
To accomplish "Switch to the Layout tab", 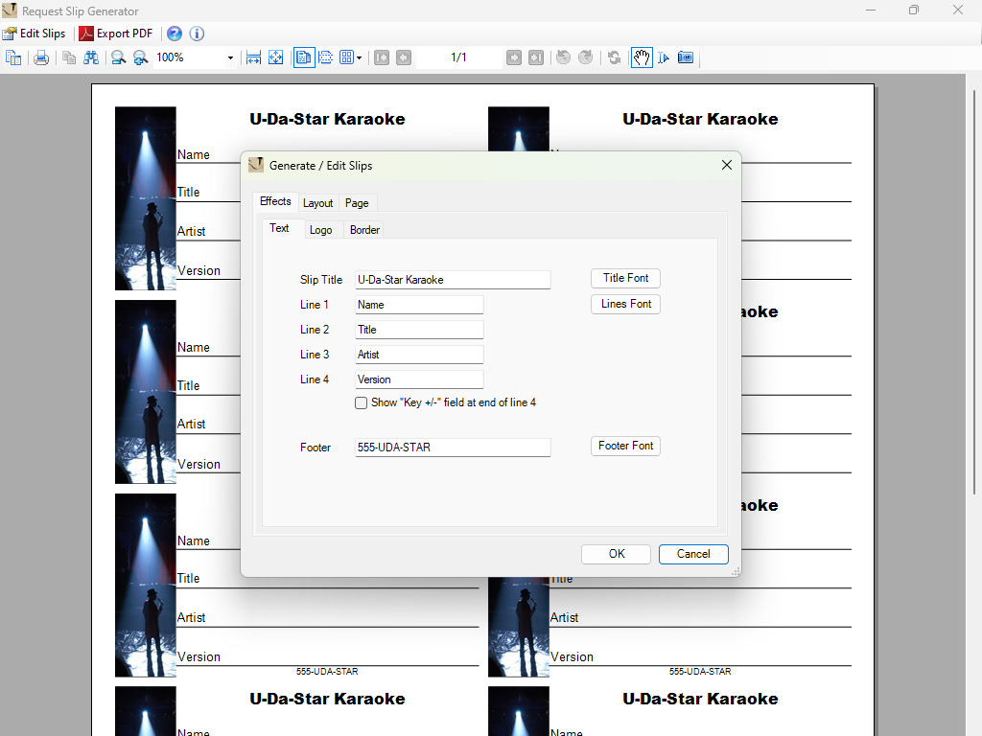I will 318,203.
